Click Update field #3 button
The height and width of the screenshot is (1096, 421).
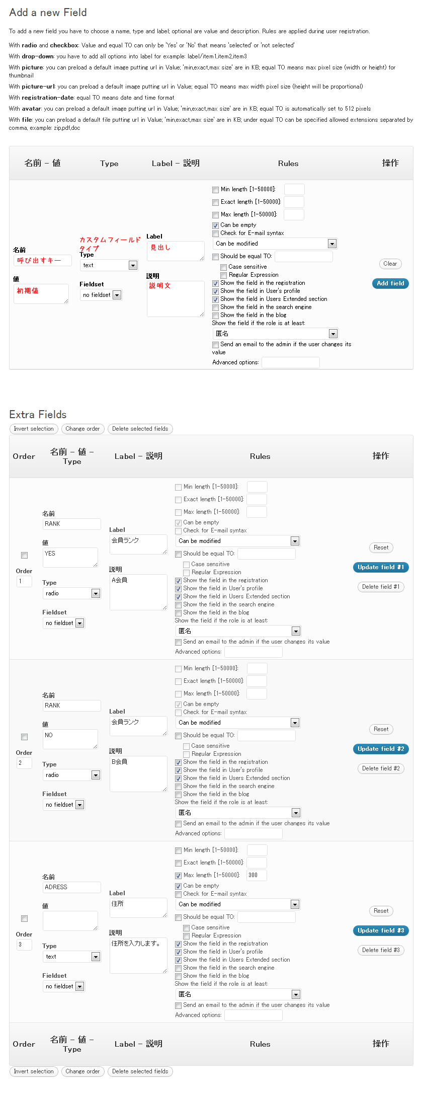(380, 930)
